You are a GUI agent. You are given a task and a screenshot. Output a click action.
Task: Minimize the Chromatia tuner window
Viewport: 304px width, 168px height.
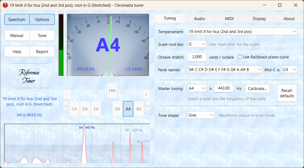(x=264, y=5)
